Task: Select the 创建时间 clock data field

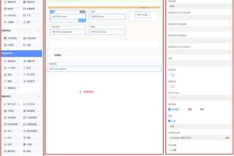Action: coord(31,61)
